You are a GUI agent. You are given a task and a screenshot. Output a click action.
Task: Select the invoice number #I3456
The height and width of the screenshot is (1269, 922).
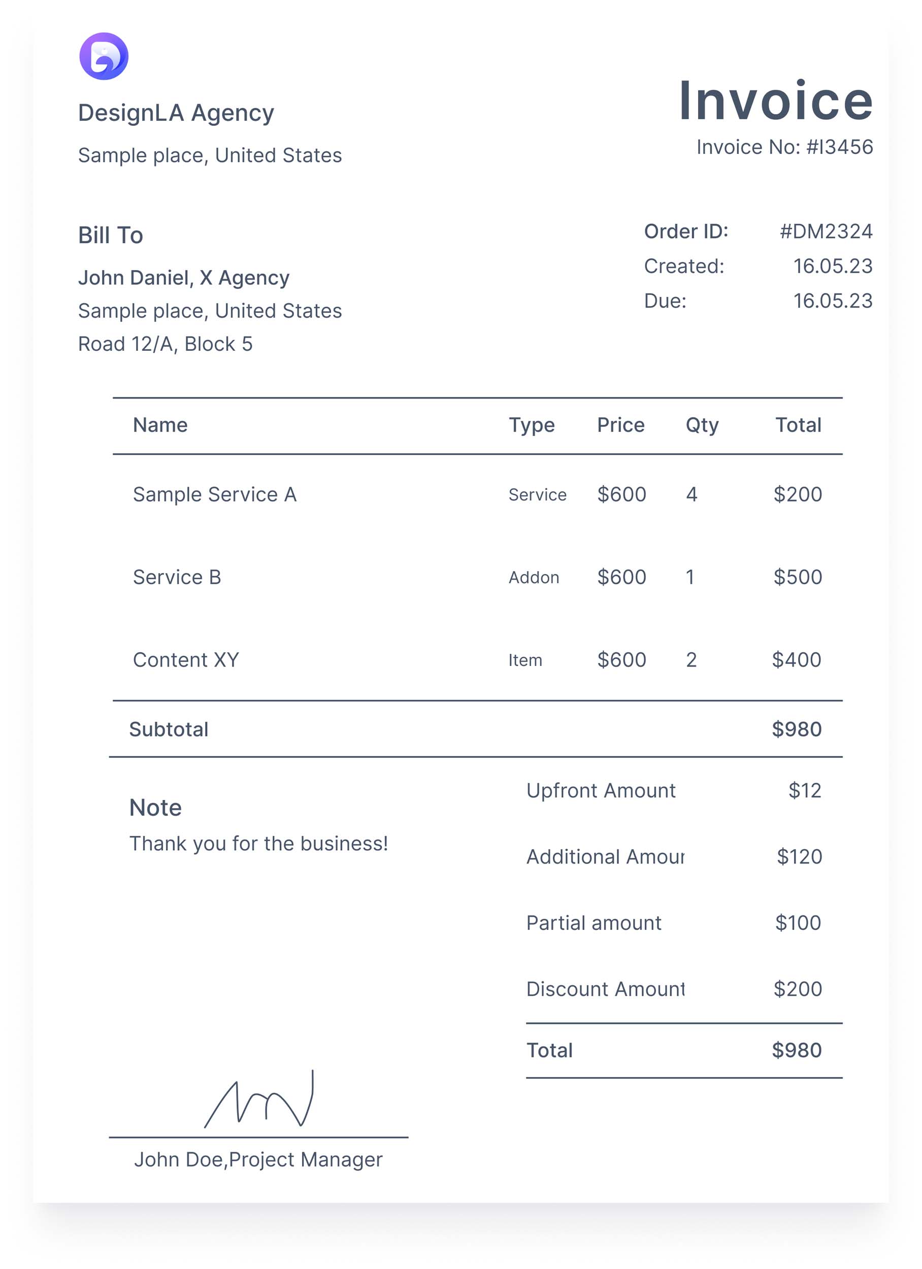pyautogui.click(x=839, y=147)
